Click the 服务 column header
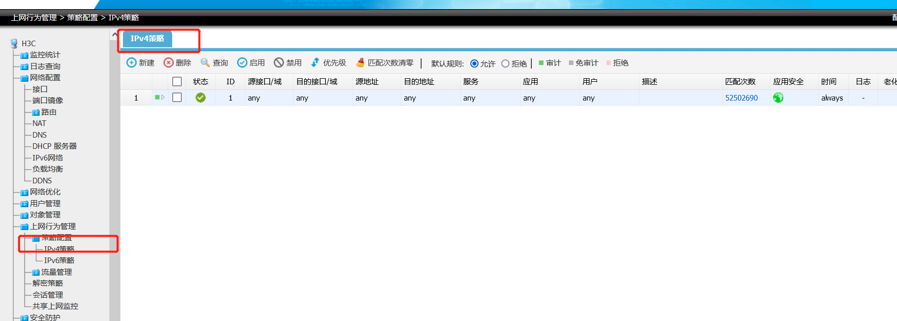 coord(471,82)
